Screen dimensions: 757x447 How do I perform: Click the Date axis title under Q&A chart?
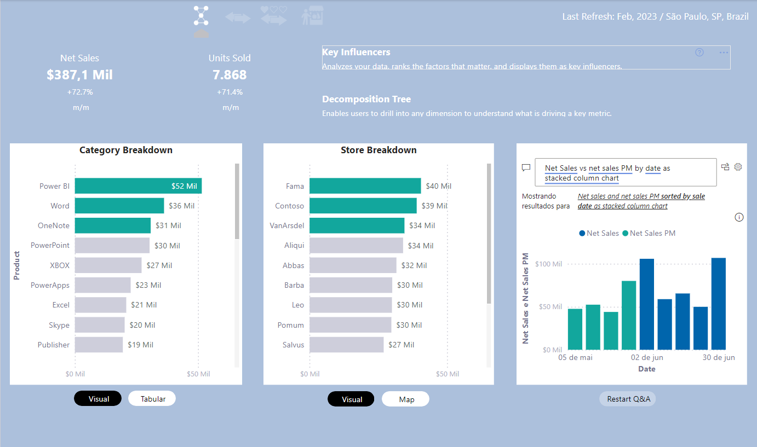[646, 369]
